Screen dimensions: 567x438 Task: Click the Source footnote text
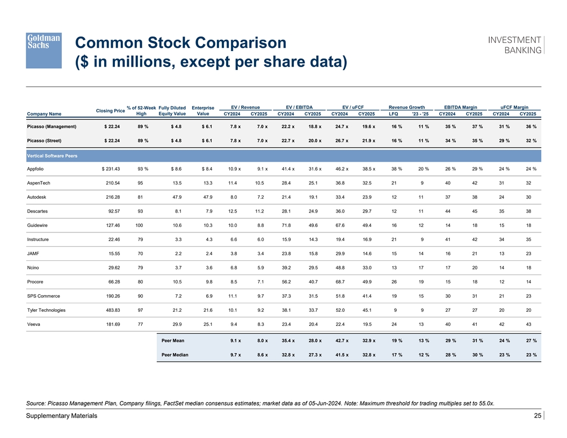click(x=260, y=403)
